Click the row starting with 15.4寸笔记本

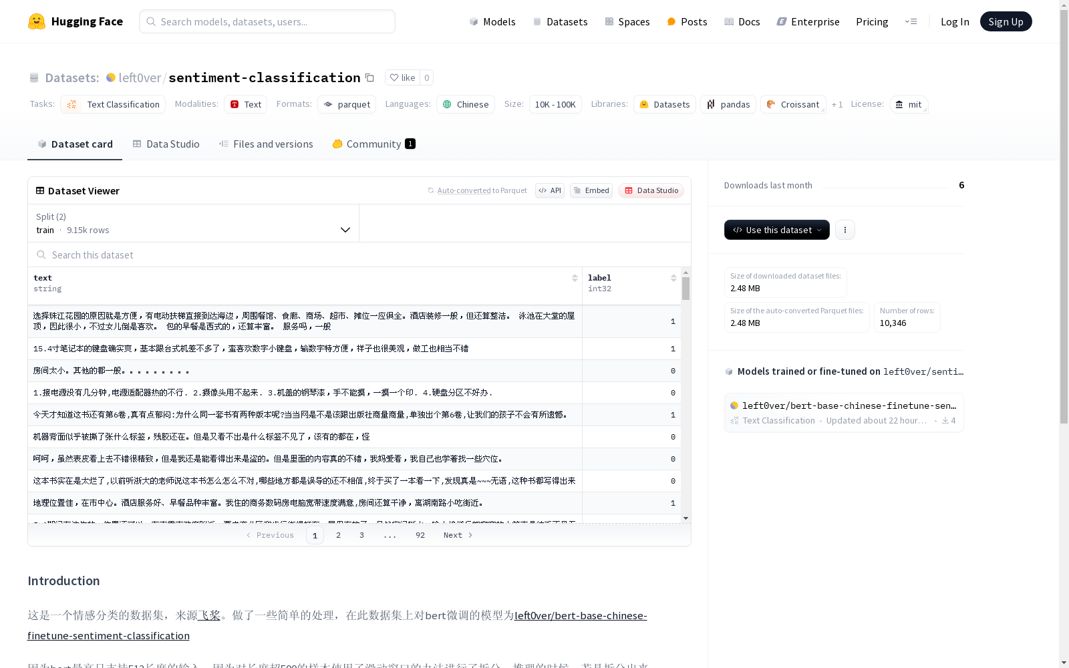point(355,349)
